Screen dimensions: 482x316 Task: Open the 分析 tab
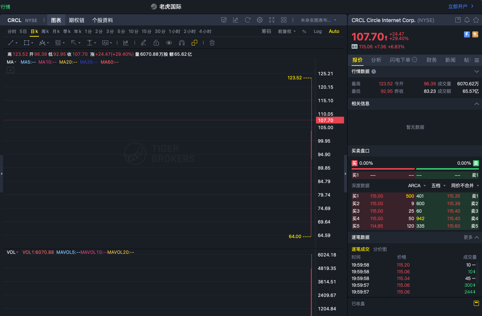(x=376, y=60)
